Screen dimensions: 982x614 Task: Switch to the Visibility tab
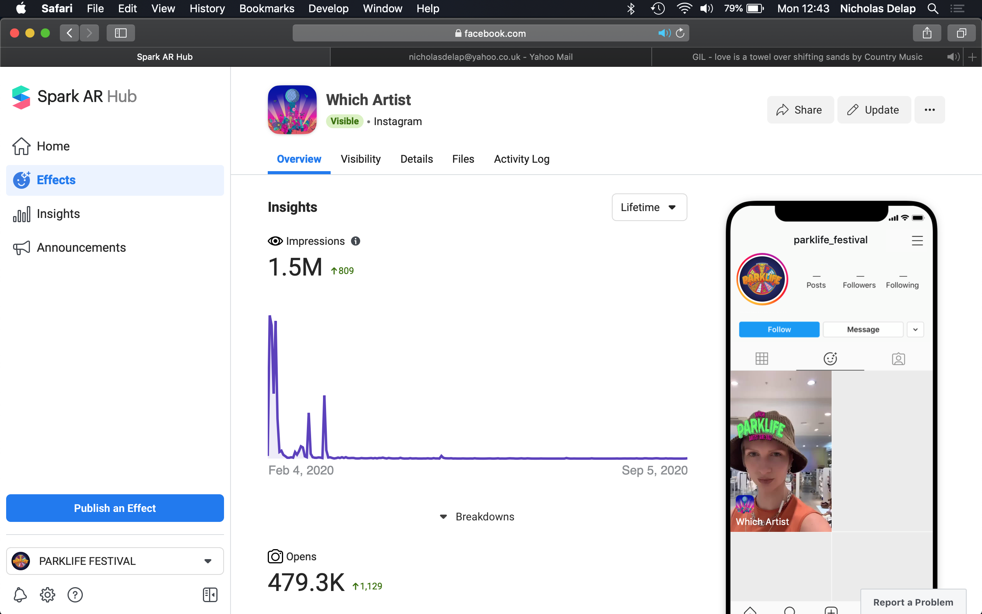click(360, 159)
